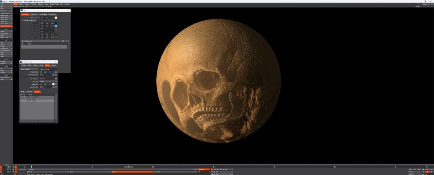Open the Camera View viewport mode dropdown
Image resolution: width=434 pixels, height=175 pixels.
pyautogui.click(x=19, y=6)
